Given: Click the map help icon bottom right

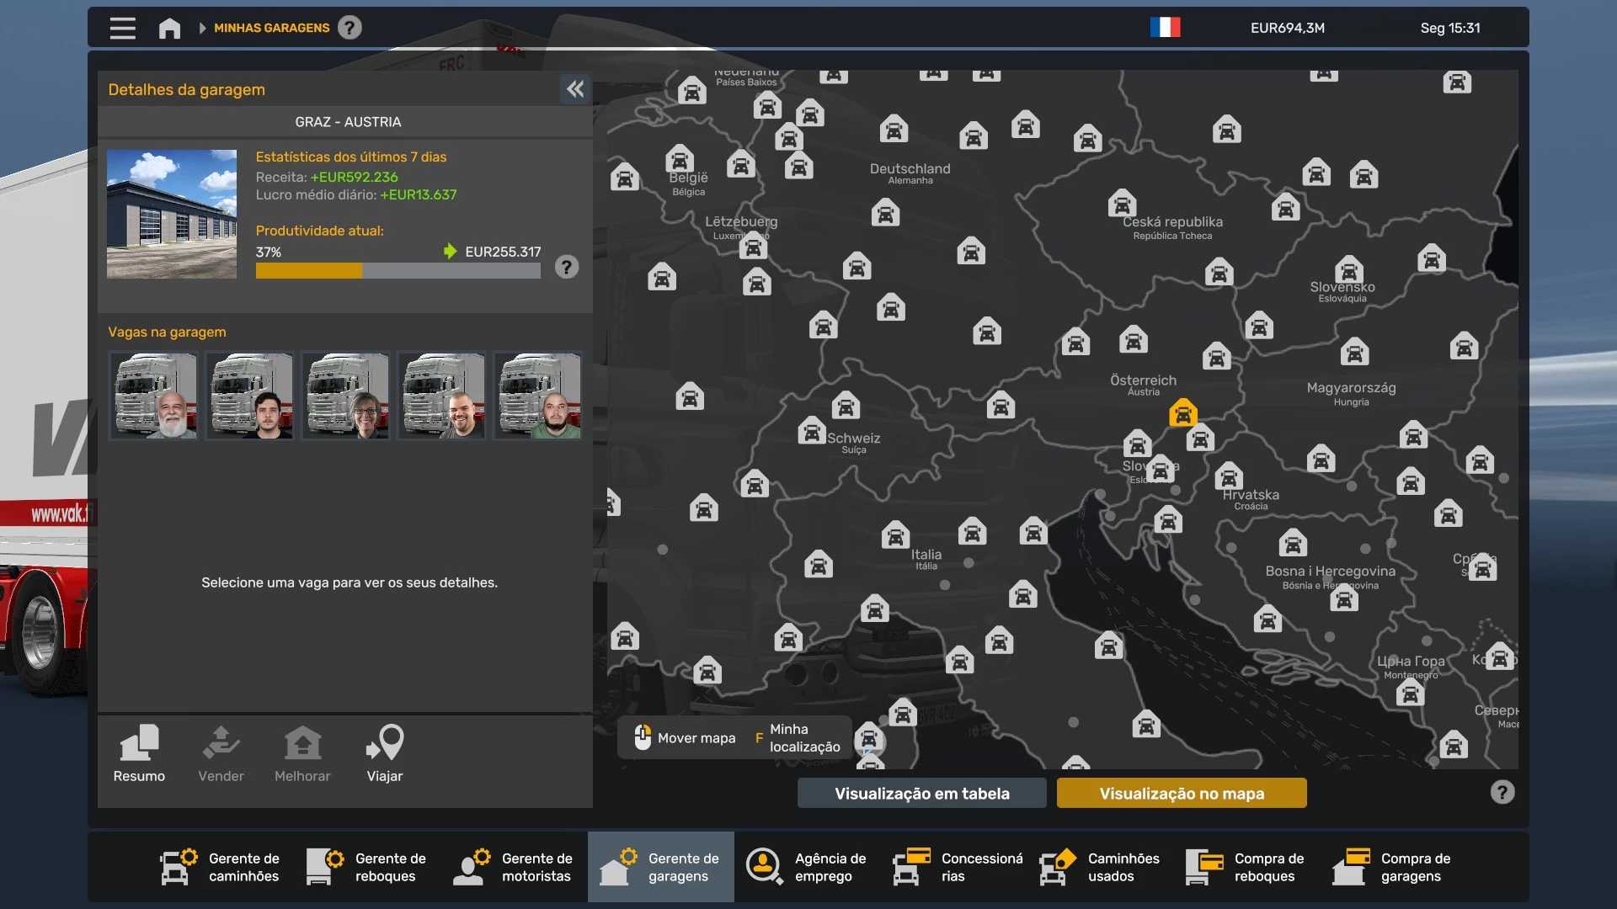Looking at the screenshot, I should pyautogui.click(x=1502, y=792).
